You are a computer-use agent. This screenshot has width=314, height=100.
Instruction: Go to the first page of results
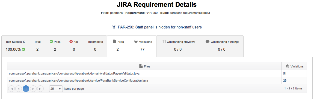coord(11,89)
